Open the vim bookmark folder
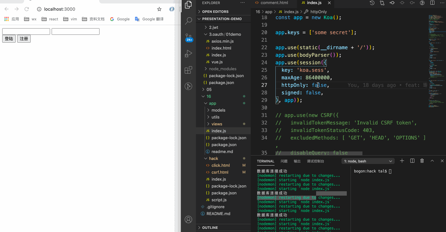Screen dimensions: 446x232 coord(70,19)
